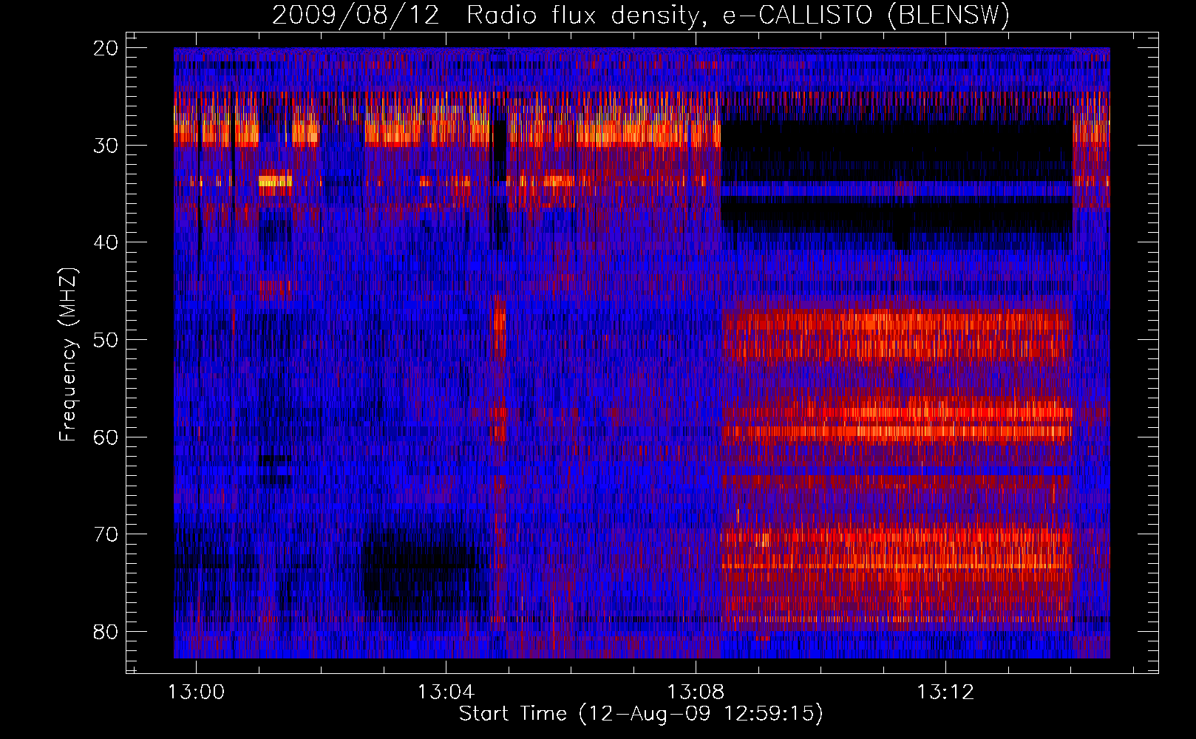Click the 'Start Time (12-Aug-09 12:59:15)' label

click(x=641, y=714)
